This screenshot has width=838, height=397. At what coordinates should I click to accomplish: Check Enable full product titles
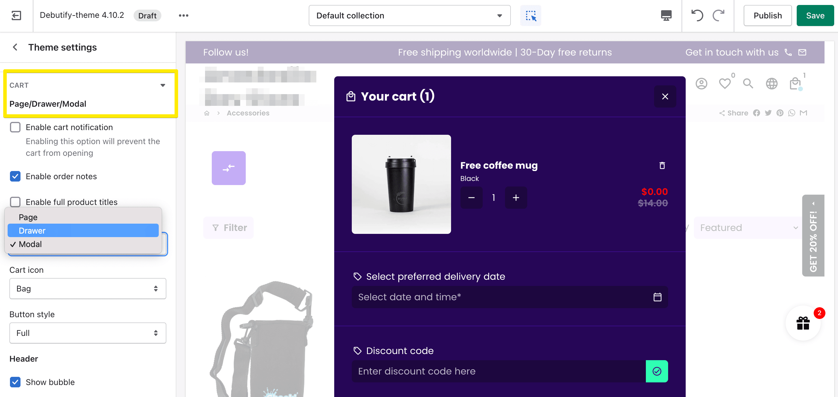(15, 202)
